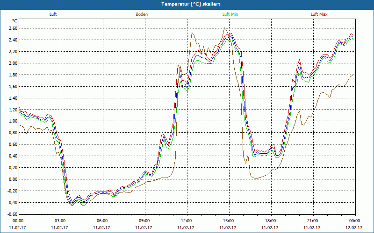Click the '12:00' time axis label
Image resolution: width=374 pixels, height=233 pixels.
(186, 221)
